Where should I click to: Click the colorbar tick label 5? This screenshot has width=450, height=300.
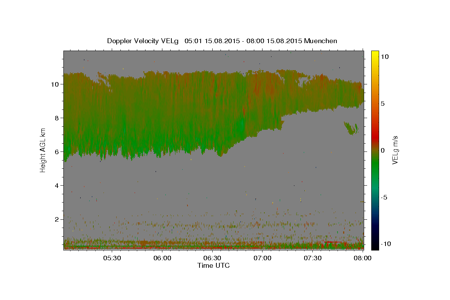(383, 103)
